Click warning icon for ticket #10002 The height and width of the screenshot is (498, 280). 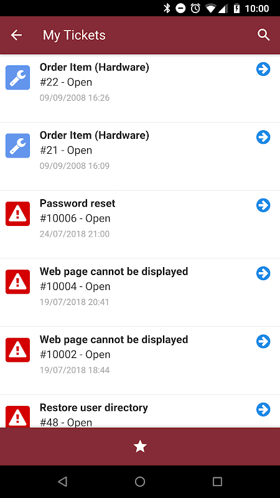[18, 350]
